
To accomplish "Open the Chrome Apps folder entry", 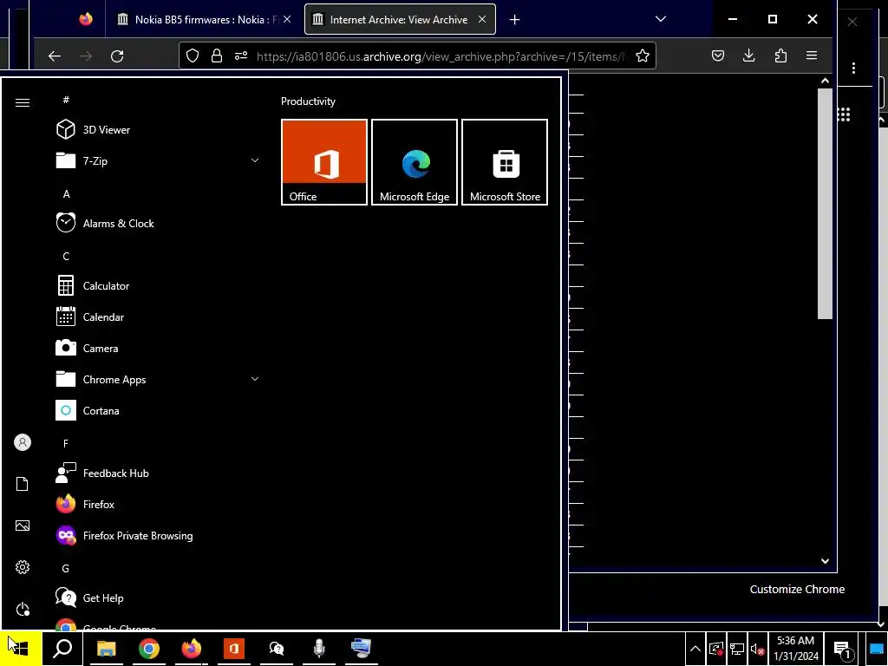I will click(158, 380).
